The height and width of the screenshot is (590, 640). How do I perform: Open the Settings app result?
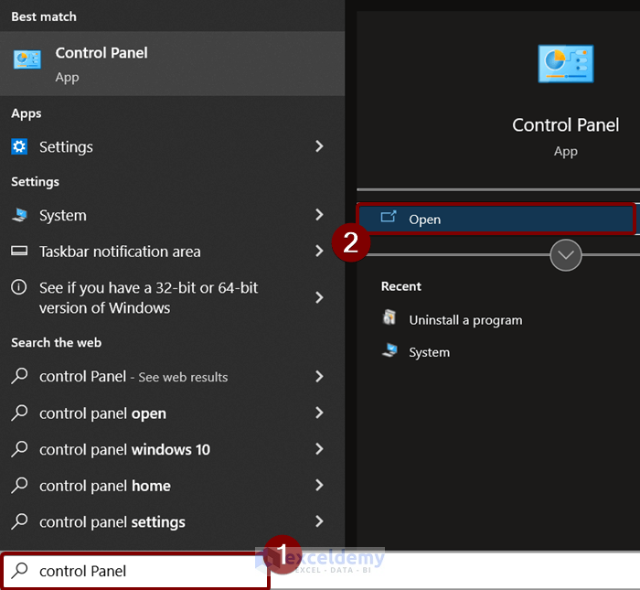[172, 146]
